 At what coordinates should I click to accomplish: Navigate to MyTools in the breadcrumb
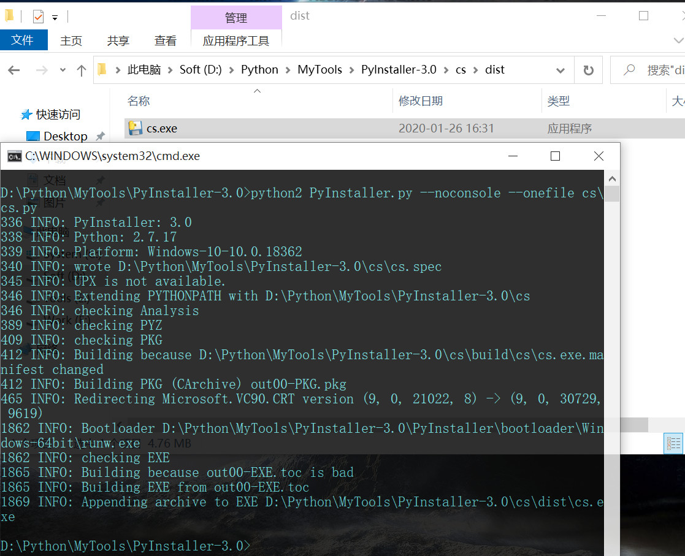(x=320, y=69)
